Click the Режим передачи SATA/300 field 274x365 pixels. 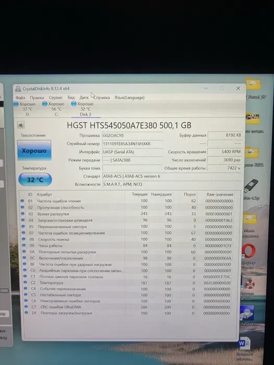(x=133, y=160)
